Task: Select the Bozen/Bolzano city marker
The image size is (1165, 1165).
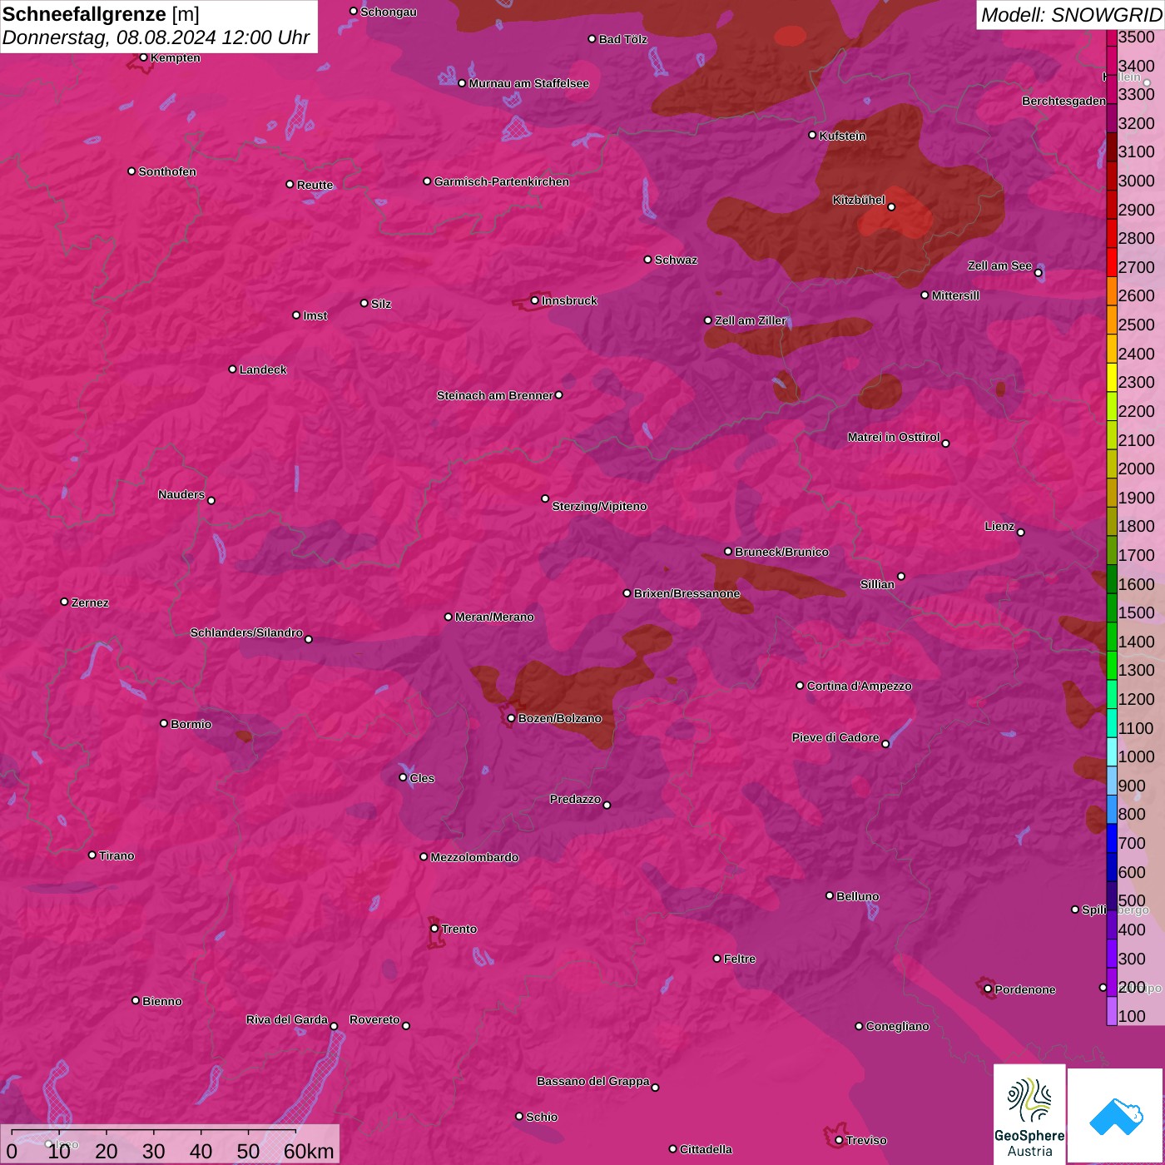Action: click(x=512, y=718)
